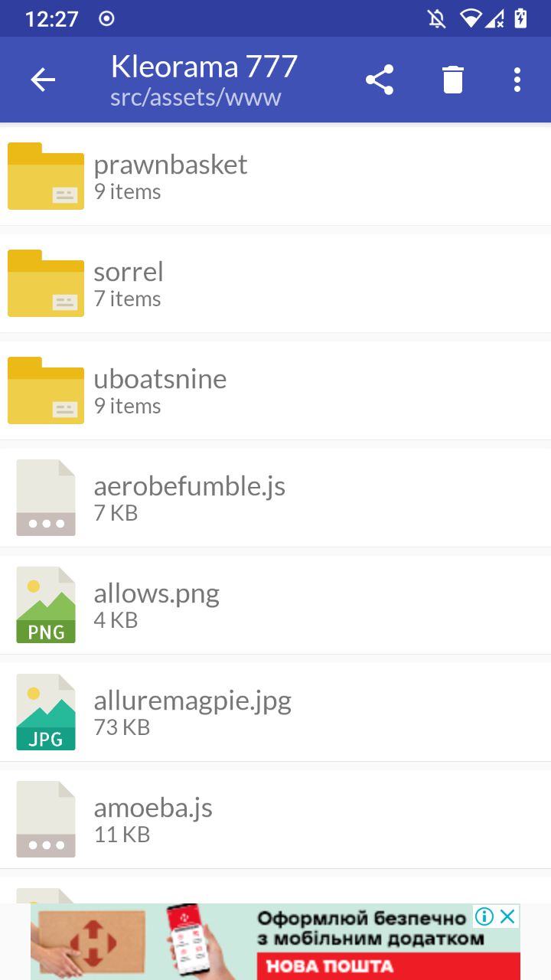Tap the ad info icon
This screenshot has height=980, width=551.
(484, 916)
